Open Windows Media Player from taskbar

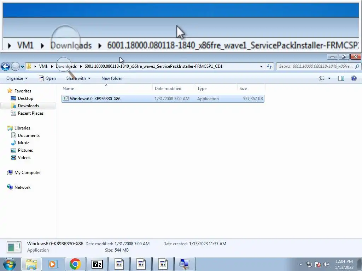pos(53,264)
